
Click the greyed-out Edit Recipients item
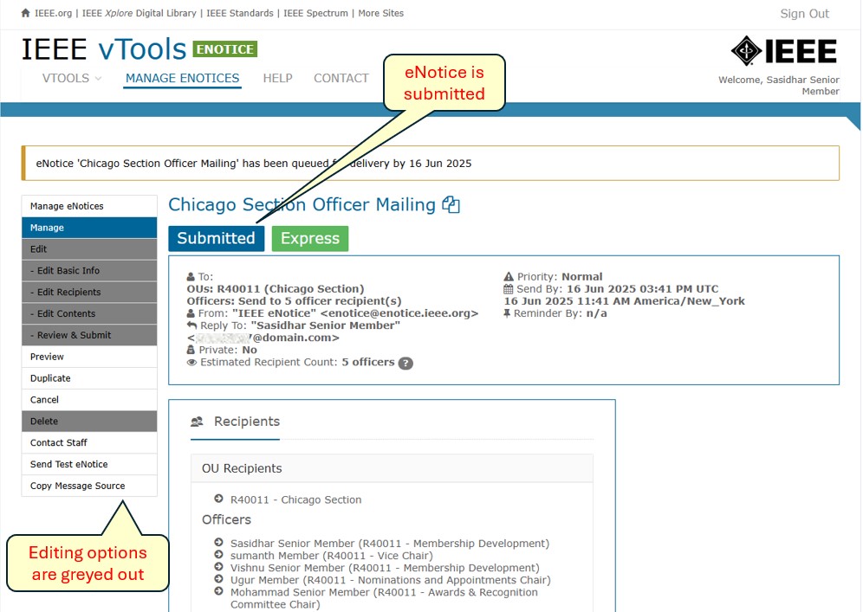[89, 292]
